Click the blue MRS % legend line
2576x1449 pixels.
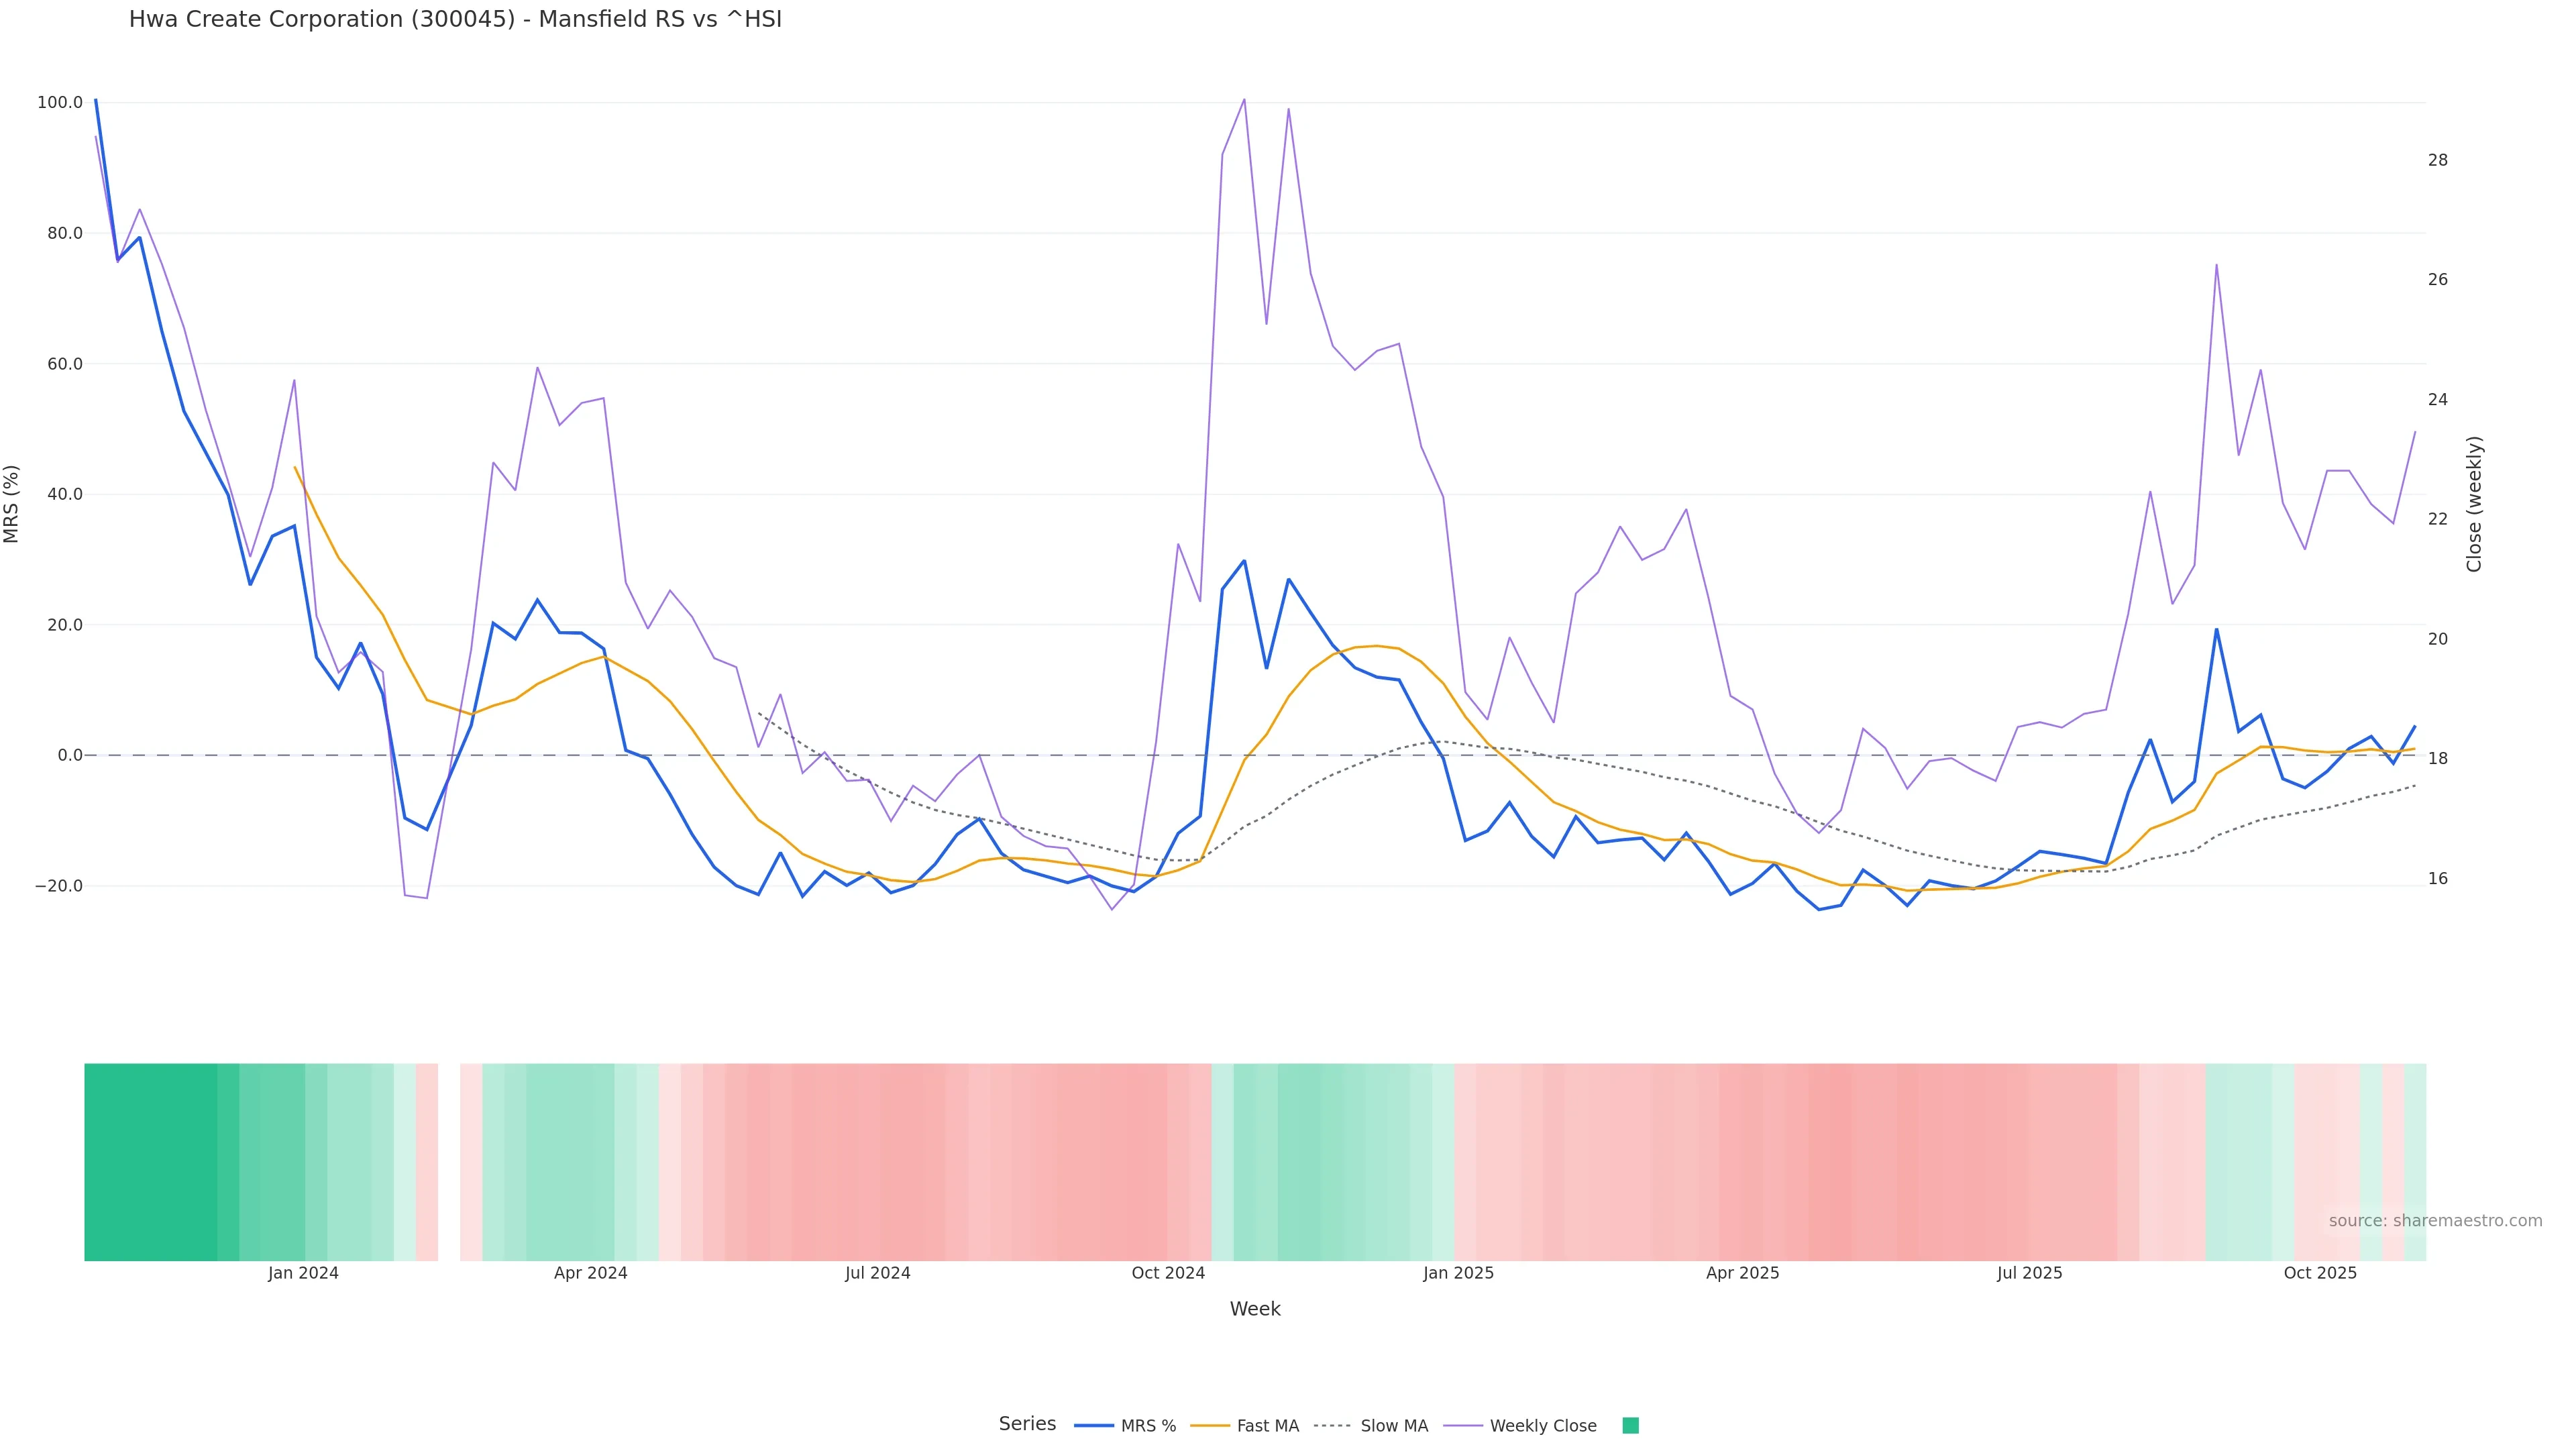coord(1094,1426)
